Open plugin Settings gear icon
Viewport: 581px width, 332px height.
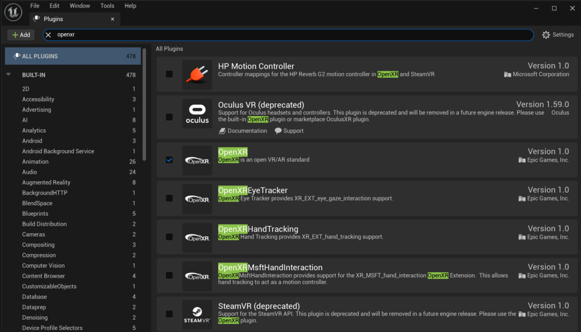(x=546, y=35)
